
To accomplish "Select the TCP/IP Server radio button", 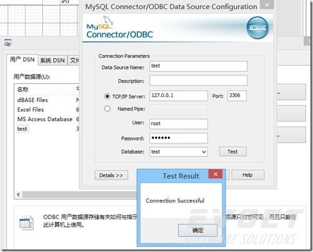I will click(107, 97).
